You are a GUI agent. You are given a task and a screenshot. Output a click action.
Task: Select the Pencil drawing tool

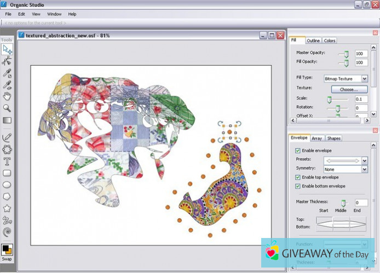(x=7, y=137)
